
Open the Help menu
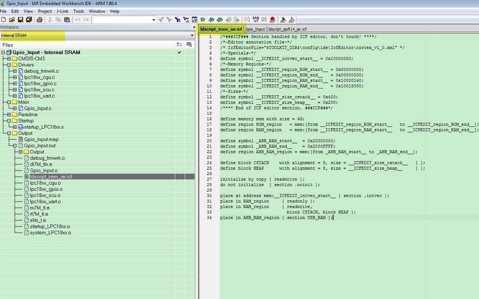pos(115,11)
